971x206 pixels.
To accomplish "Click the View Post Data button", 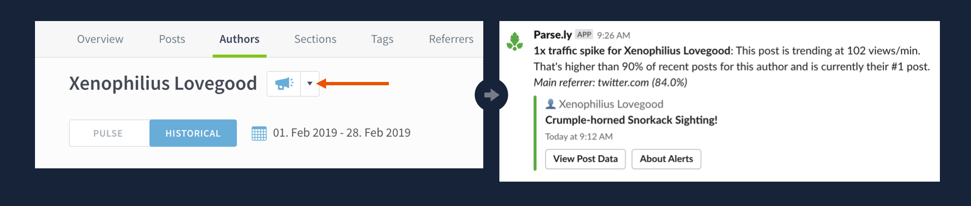I will [585, 159].
